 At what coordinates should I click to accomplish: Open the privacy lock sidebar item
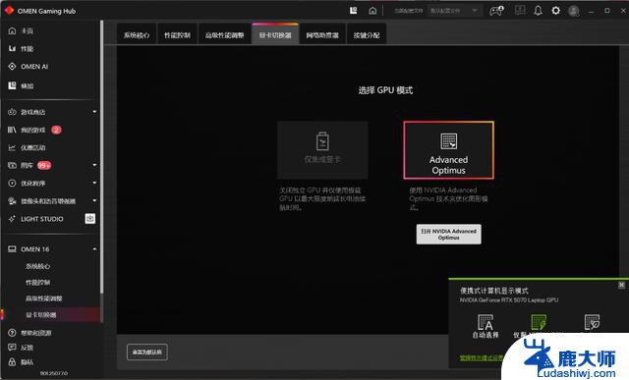point(21,362)
